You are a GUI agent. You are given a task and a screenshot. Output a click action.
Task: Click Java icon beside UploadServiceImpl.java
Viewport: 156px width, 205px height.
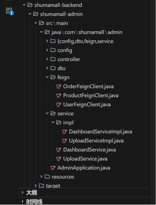(x=64, y=141)
